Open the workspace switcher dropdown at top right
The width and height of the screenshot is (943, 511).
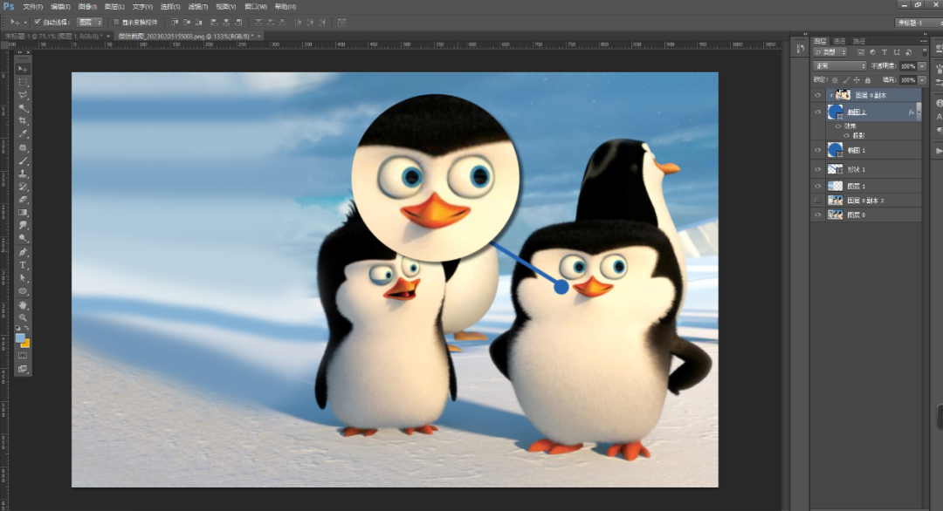coord(919,22)
